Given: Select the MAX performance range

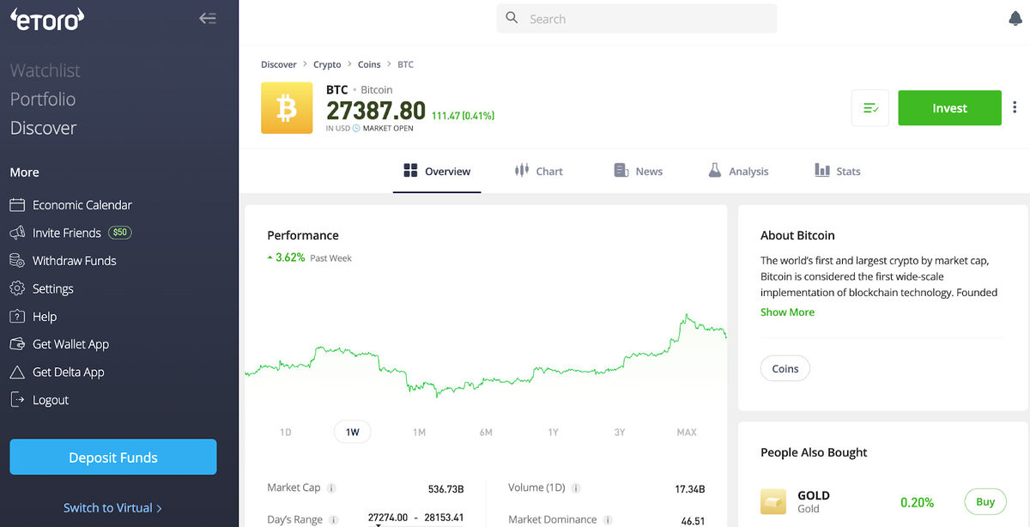Looking at the screenshot, I should tap(687, 432).
